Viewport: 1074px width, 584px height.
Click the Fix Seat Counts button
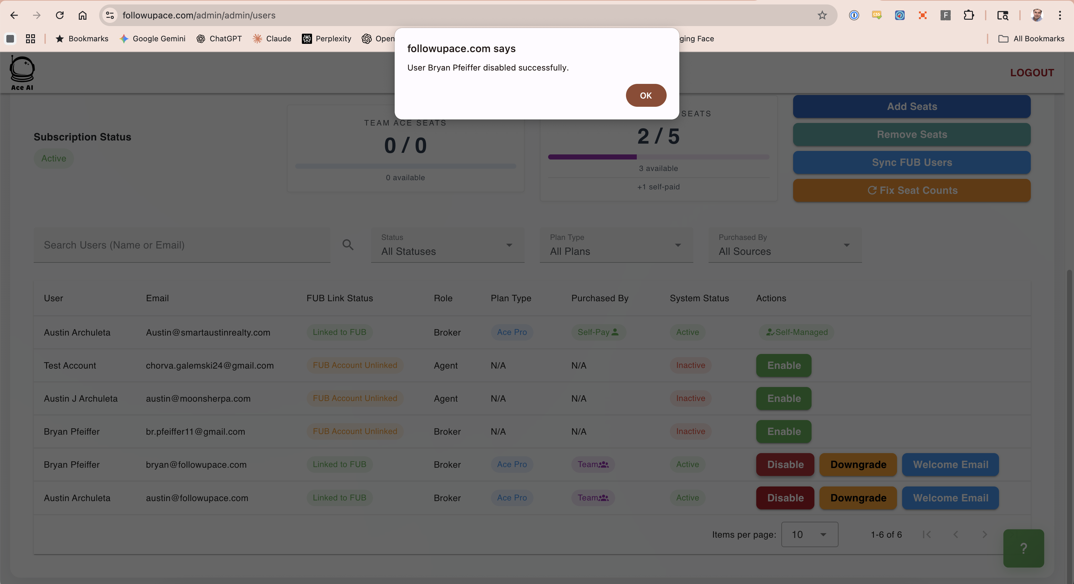[911, 191]
